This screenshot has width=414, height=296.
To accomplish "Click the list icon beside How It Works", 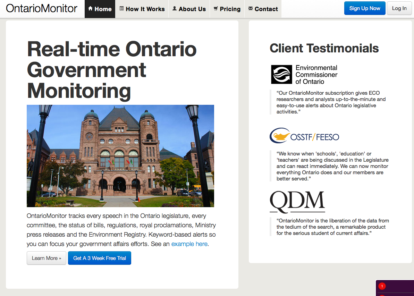I will 121,8.
